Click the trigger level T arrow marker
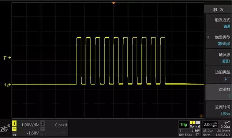The height and width of the screenshot is (138, 232). pos(7,58)
